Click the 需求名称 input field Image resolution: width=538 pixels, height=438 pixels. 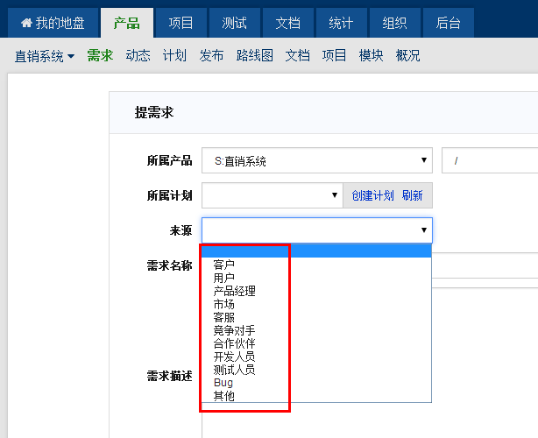tap(485, 265)
